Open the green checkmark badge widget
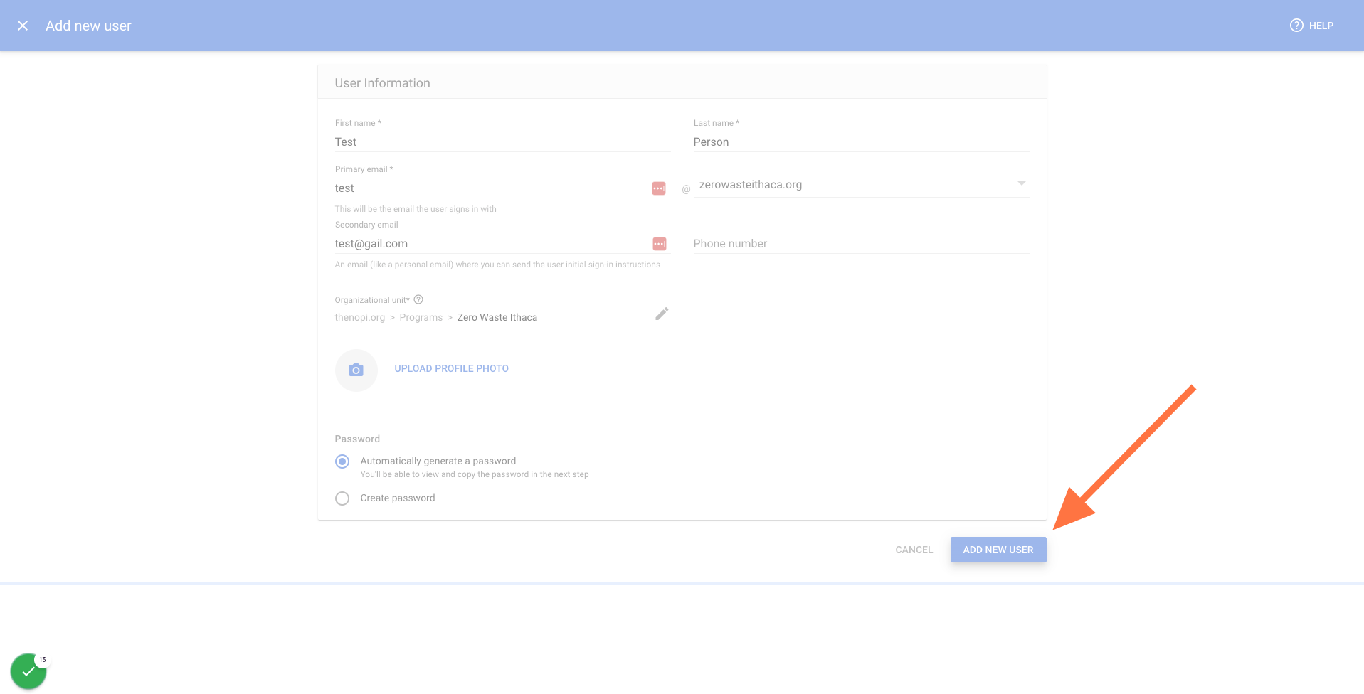 coord(28,671)
